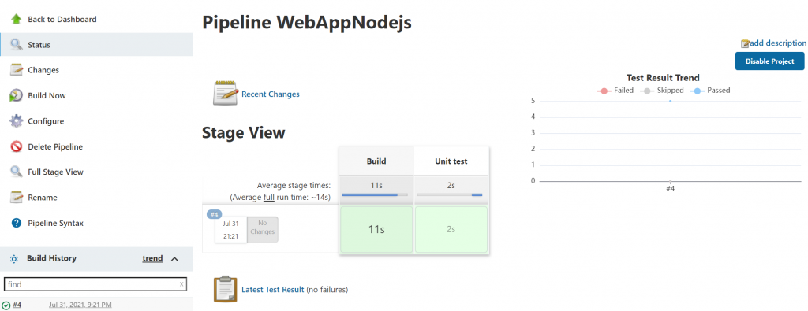This screenshot has width=808, height=311.
Task: Clear the build history find field
Action: click(x=181, y=284)
